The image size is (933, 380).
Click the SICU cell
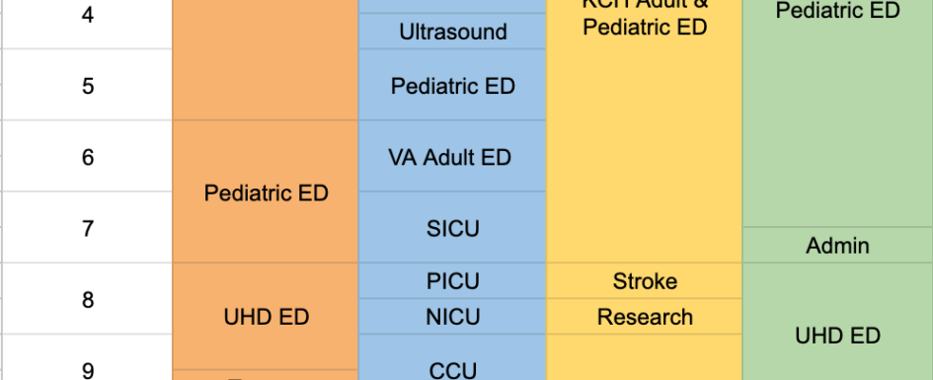coord(452,227)
